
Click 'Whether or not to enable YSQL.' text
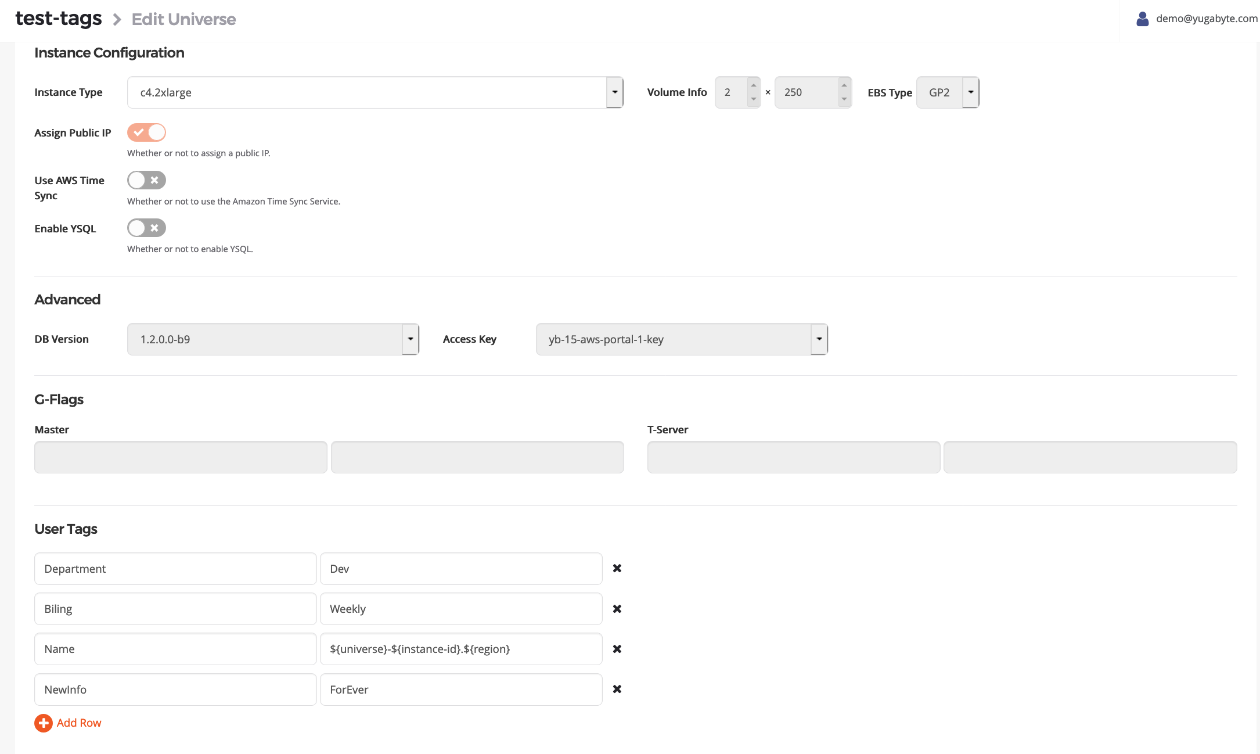[x=190, y=249]
